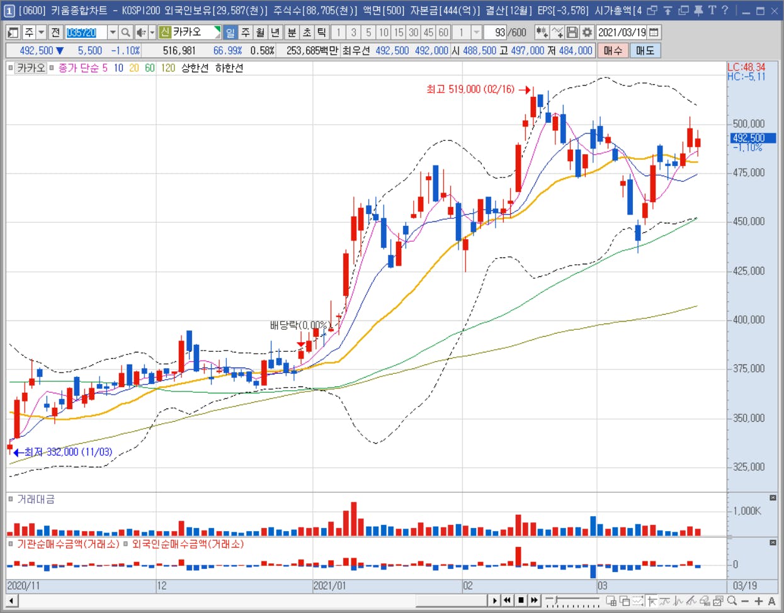Toggle the 카카오 price series checkbox
Viewport: 784px width, 613px height.
[11, 68]
